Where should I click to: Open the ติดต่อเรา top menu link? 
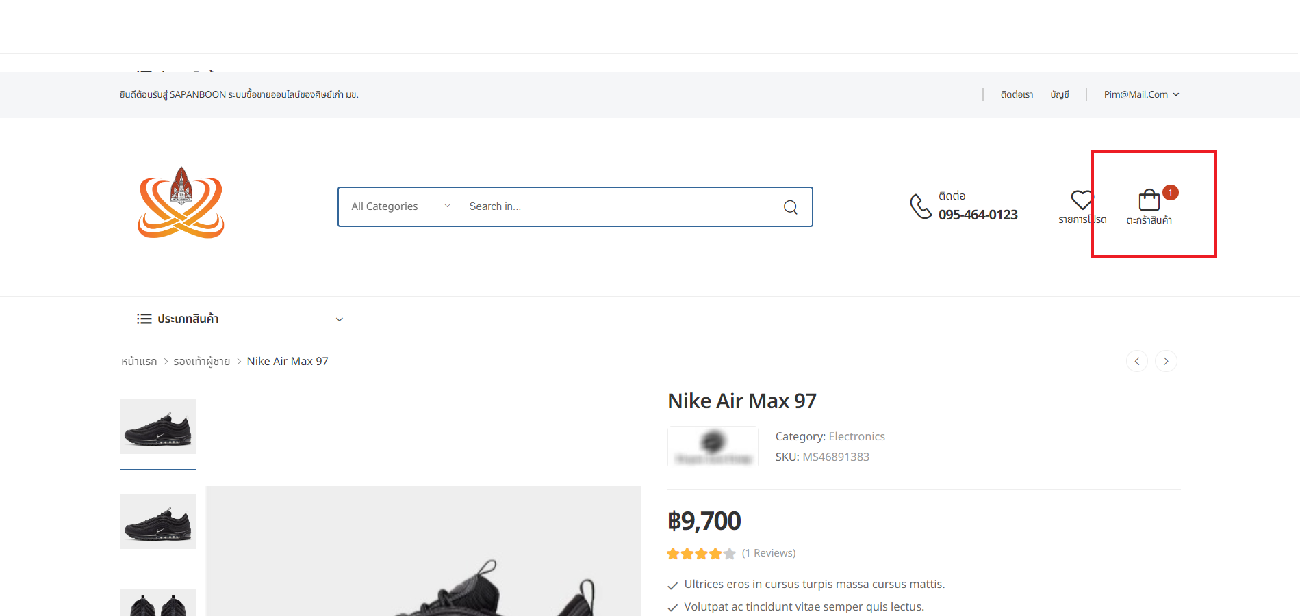point(1017,94)
